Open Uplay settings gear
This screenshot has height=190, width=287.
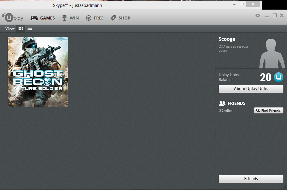(x=258, y=16)
